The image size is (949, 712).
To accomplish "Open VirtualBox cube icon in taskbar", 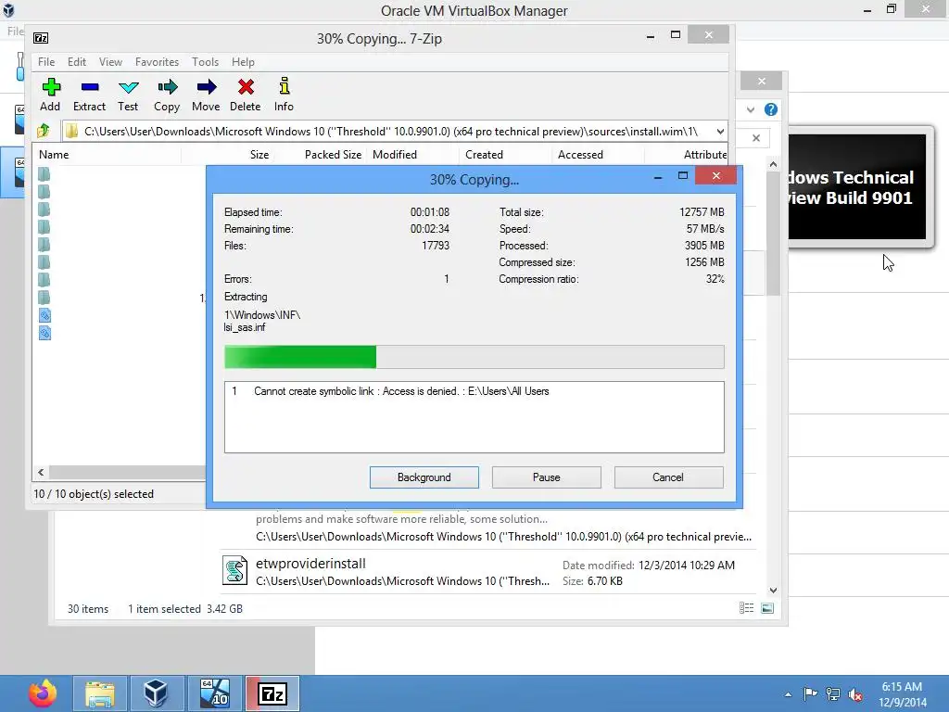I will pos(156,693).
